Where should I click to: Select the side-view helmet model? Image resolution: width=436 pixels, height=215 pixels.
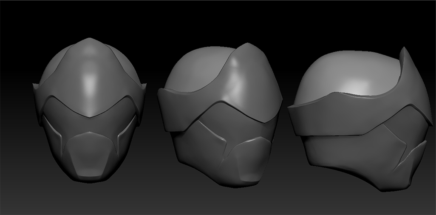[360, 119]
